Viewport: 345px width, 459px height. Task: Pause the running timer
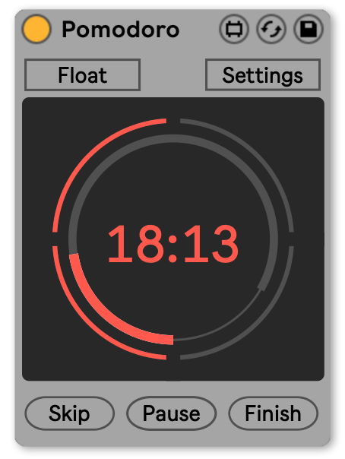coord(172,413)
